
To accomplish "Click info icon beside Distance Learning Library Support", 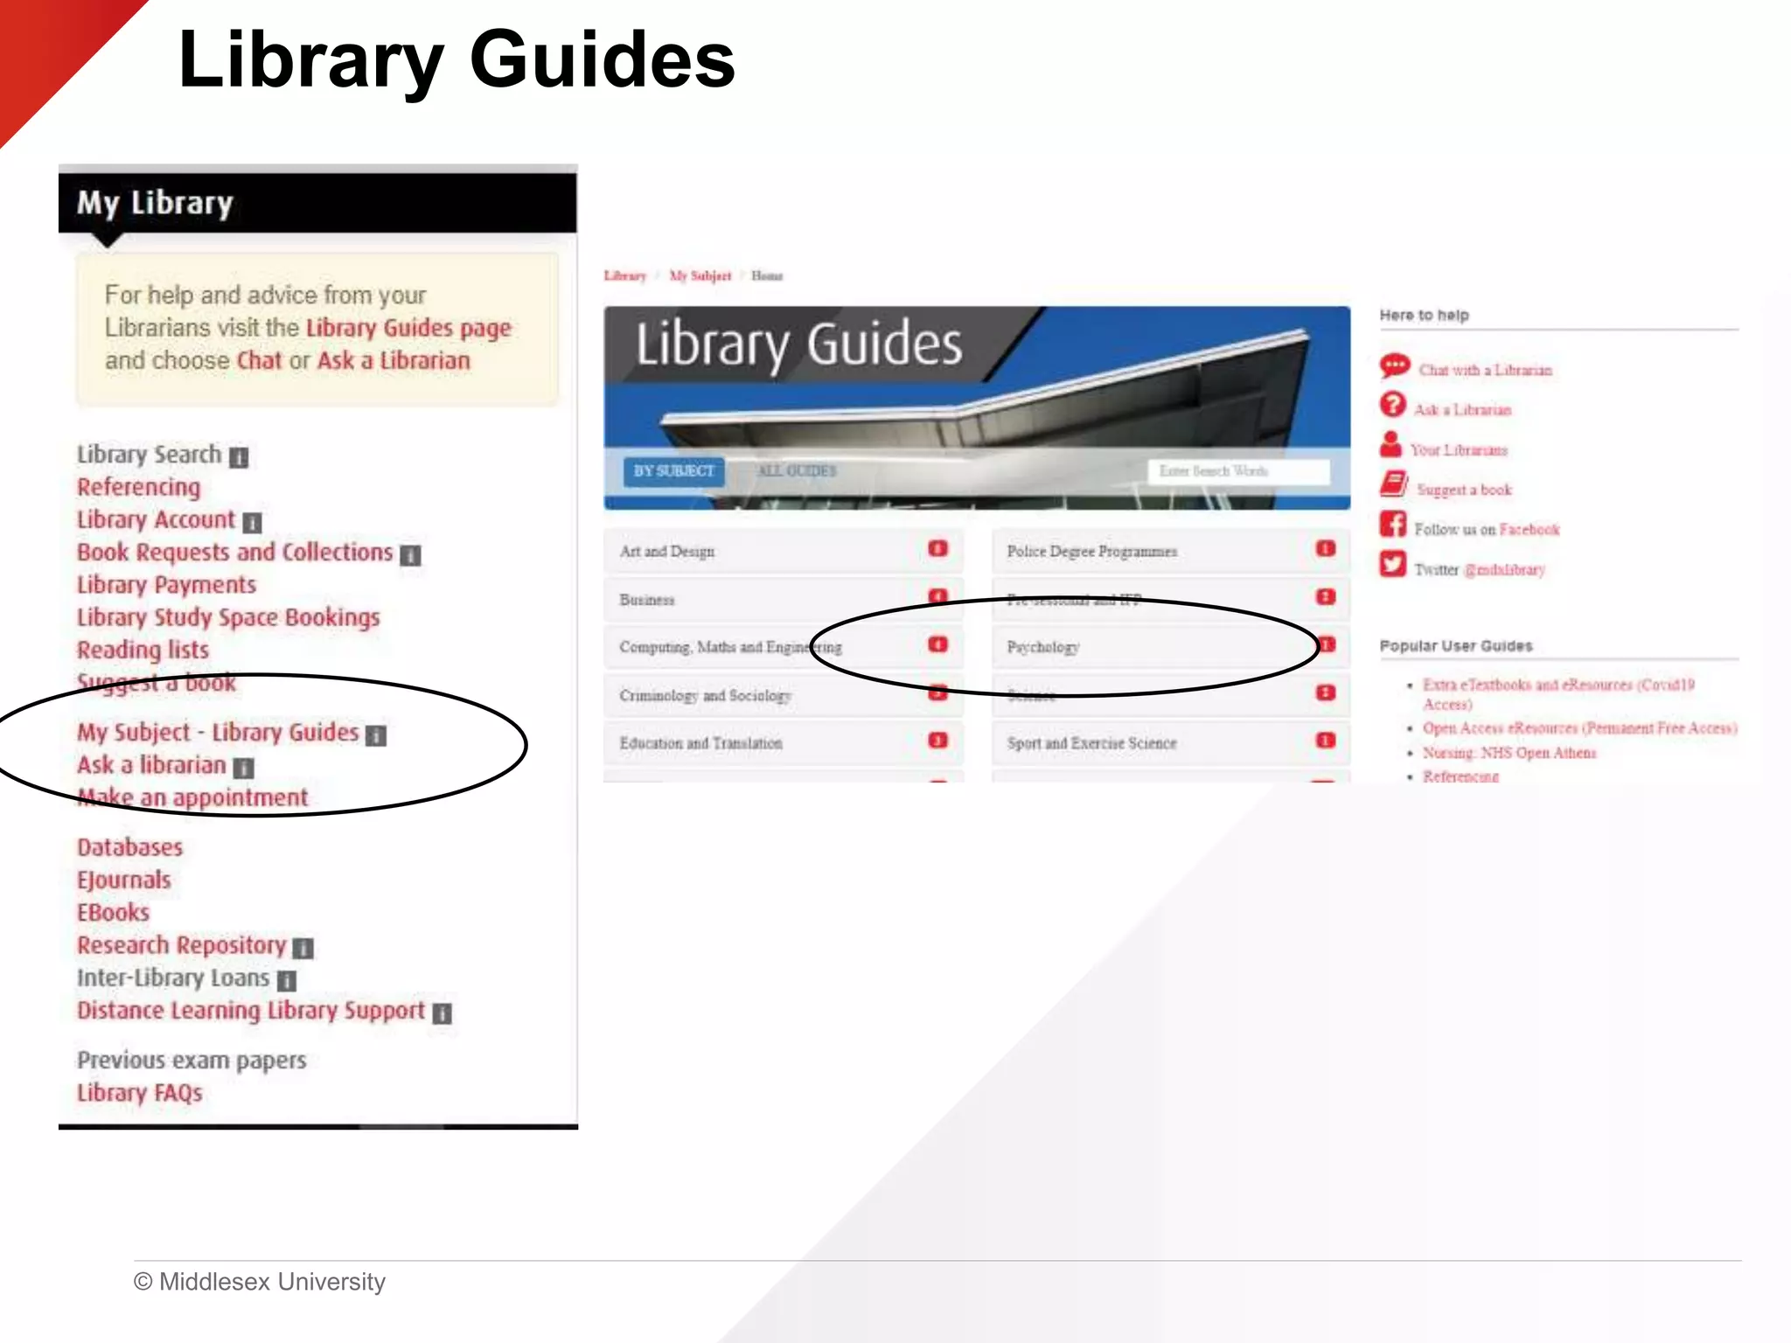I will pos(443,1013).
